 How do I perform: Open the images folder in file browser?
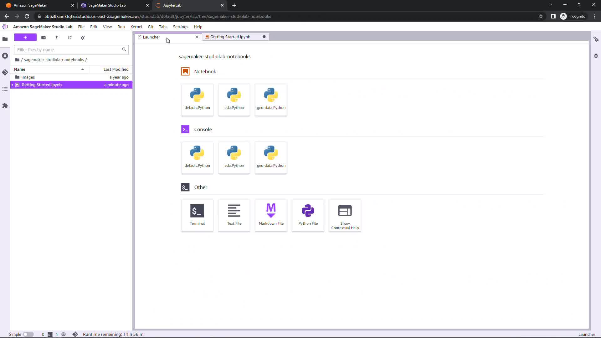tap(28, 77)
